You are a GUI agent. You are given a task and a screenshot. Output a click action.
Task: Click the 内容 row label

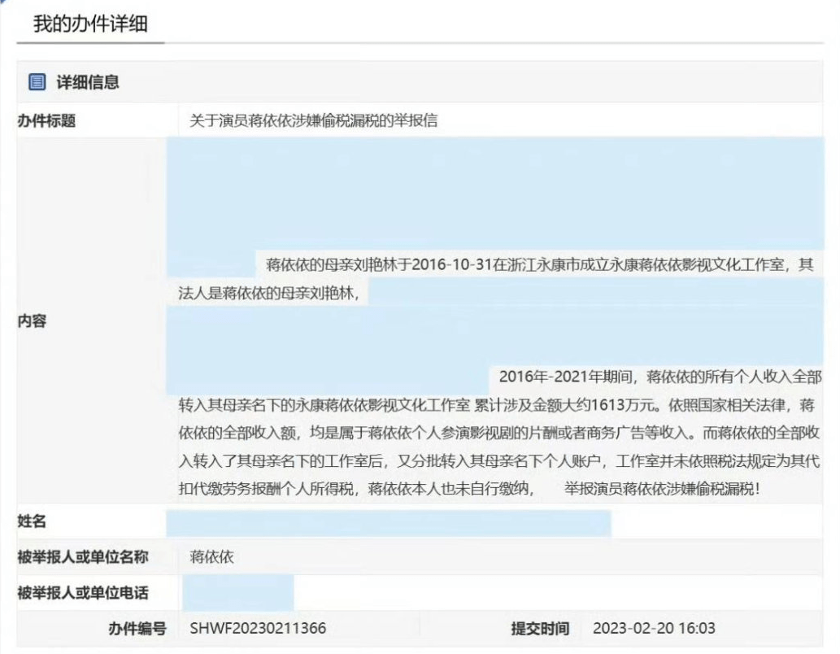click(x=33, y=321)
